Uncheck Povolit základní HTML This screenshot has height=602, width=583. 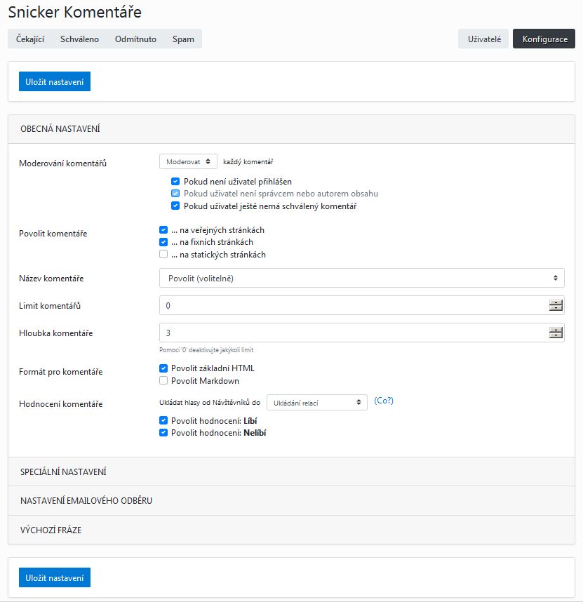click(163, 368)
